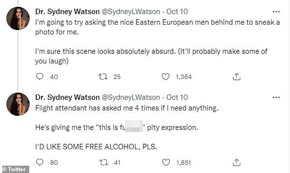Reply to the Eastern European men tweet

[40, 76]
